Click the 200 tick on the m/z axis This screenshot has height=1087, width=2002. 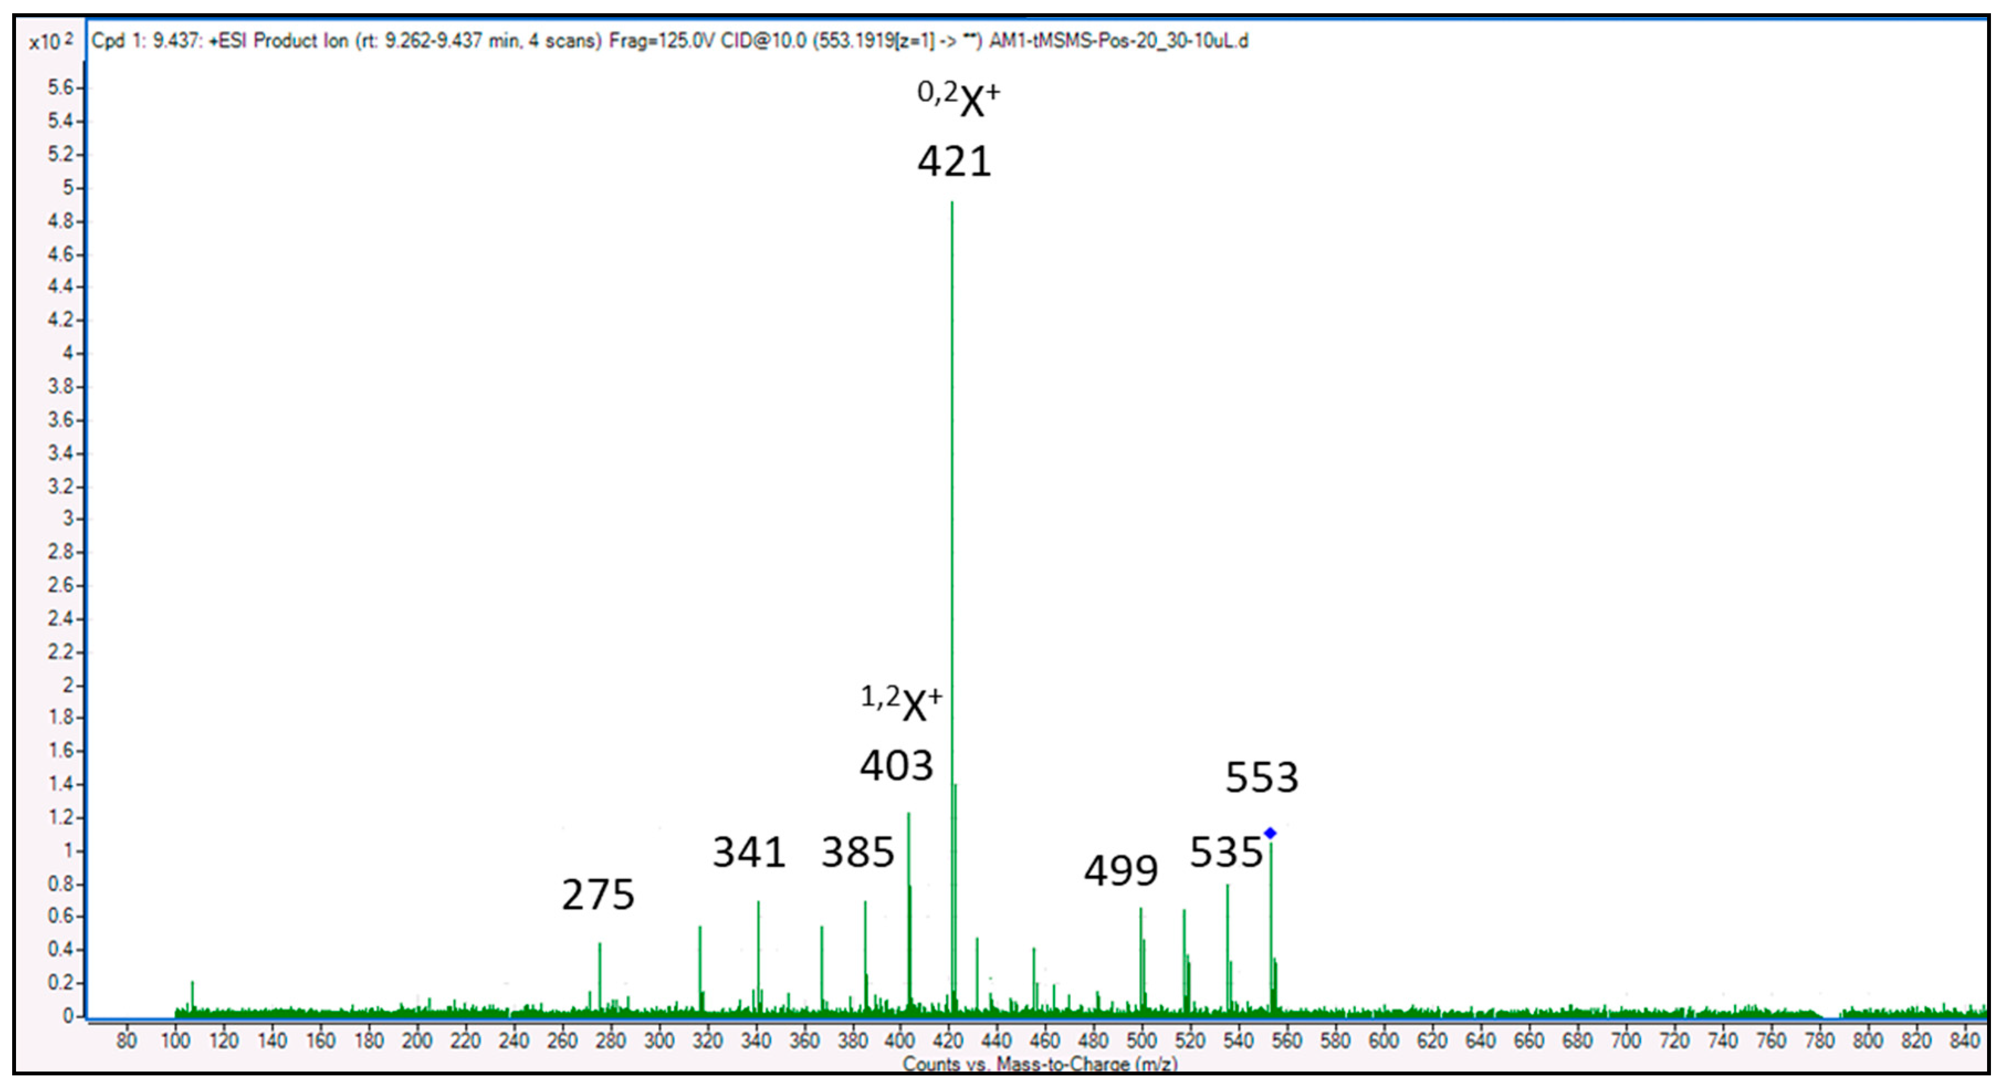click(417, 1039)
